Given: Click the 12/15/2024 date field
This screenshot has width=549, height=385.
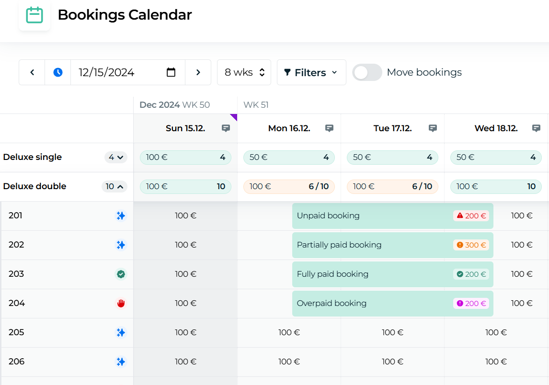Looking at the screenshot, I should tap(115, 72).
